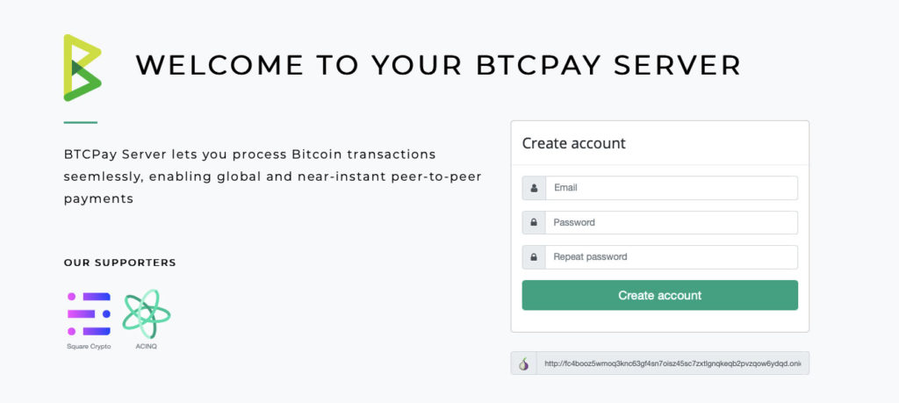Click the Square Crypto text label

(89, 347)
